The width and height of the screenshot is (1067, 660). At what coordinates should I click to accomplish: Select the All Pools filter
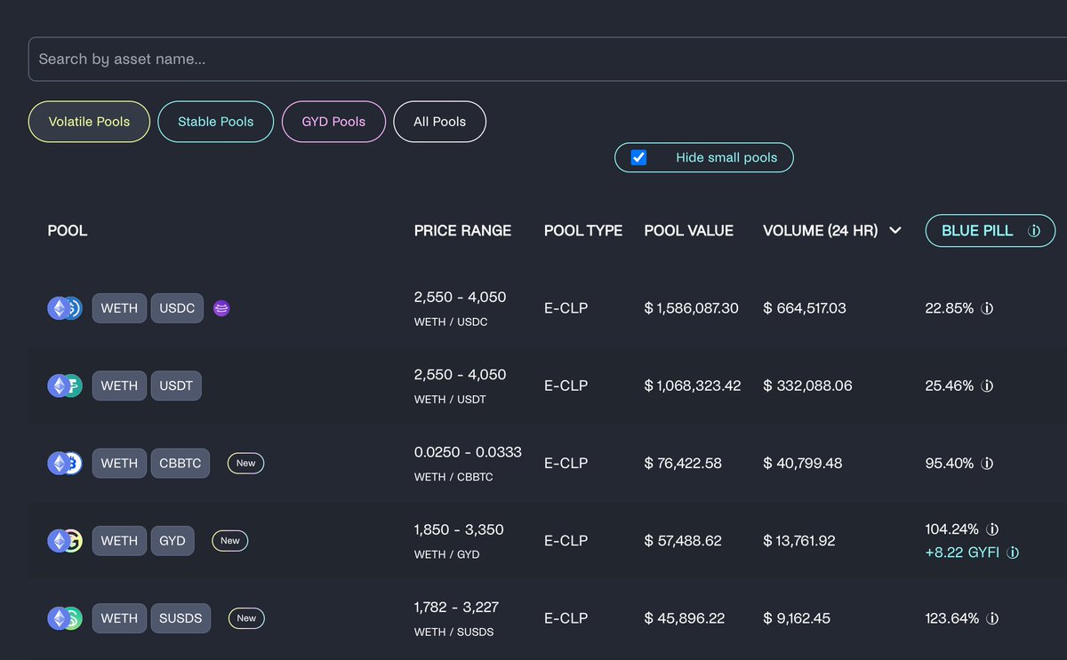click(439, 122)
